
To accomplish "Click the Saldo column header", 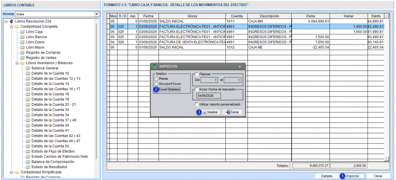I will click(x=376, y=16).
